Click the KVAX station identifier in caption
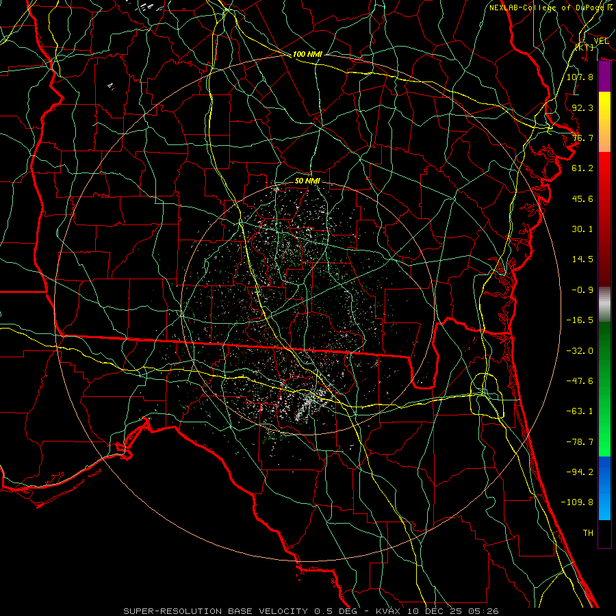The width and height of the screenshot is (616, 616). (387, 611)
